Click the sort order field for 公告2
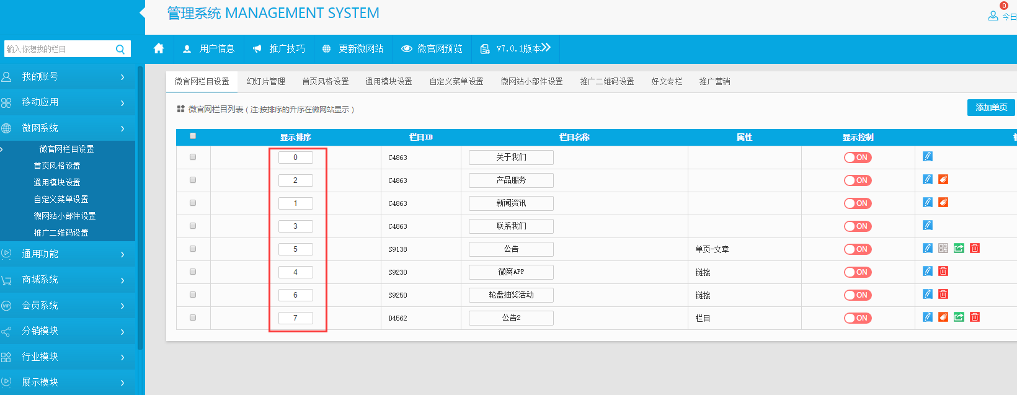This screenshot has width=1017, height=395. point(295,318)
